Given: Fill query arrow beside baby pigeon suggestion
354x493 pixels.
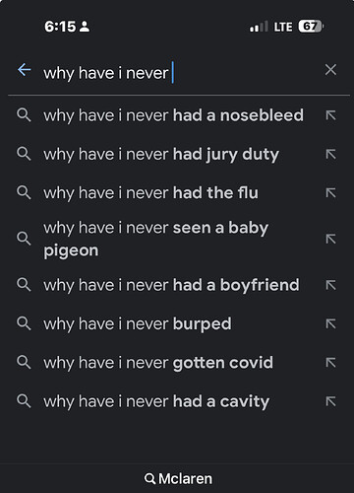Looking at the screenshot, I should (330, 239).
